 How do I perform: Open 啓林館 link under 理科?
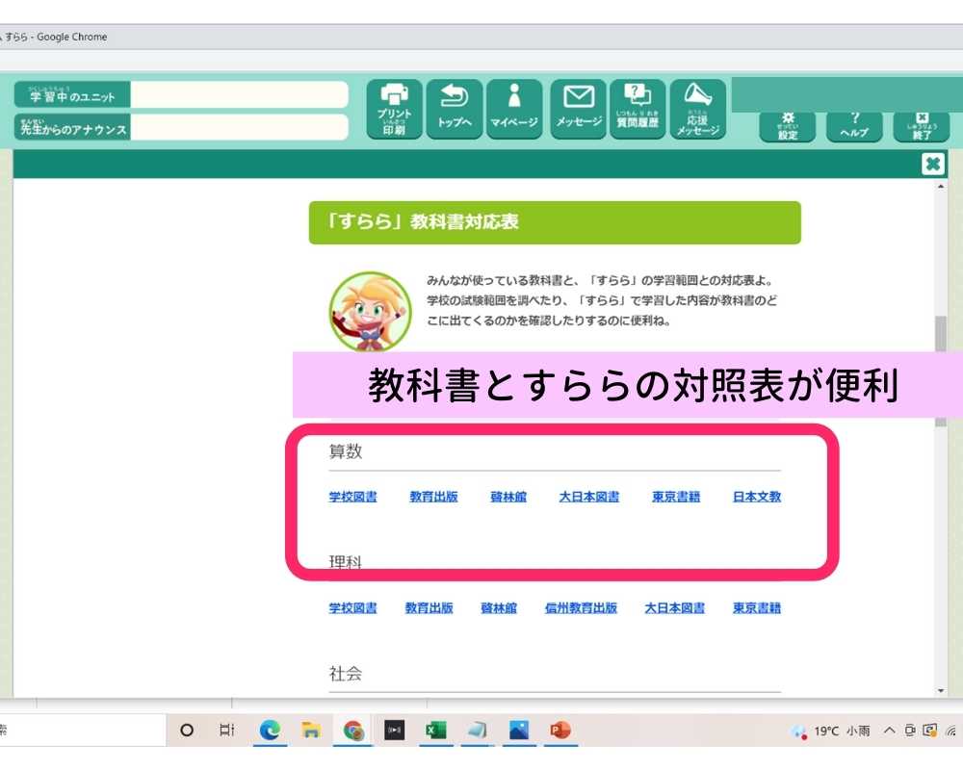(x=499, y=608)
